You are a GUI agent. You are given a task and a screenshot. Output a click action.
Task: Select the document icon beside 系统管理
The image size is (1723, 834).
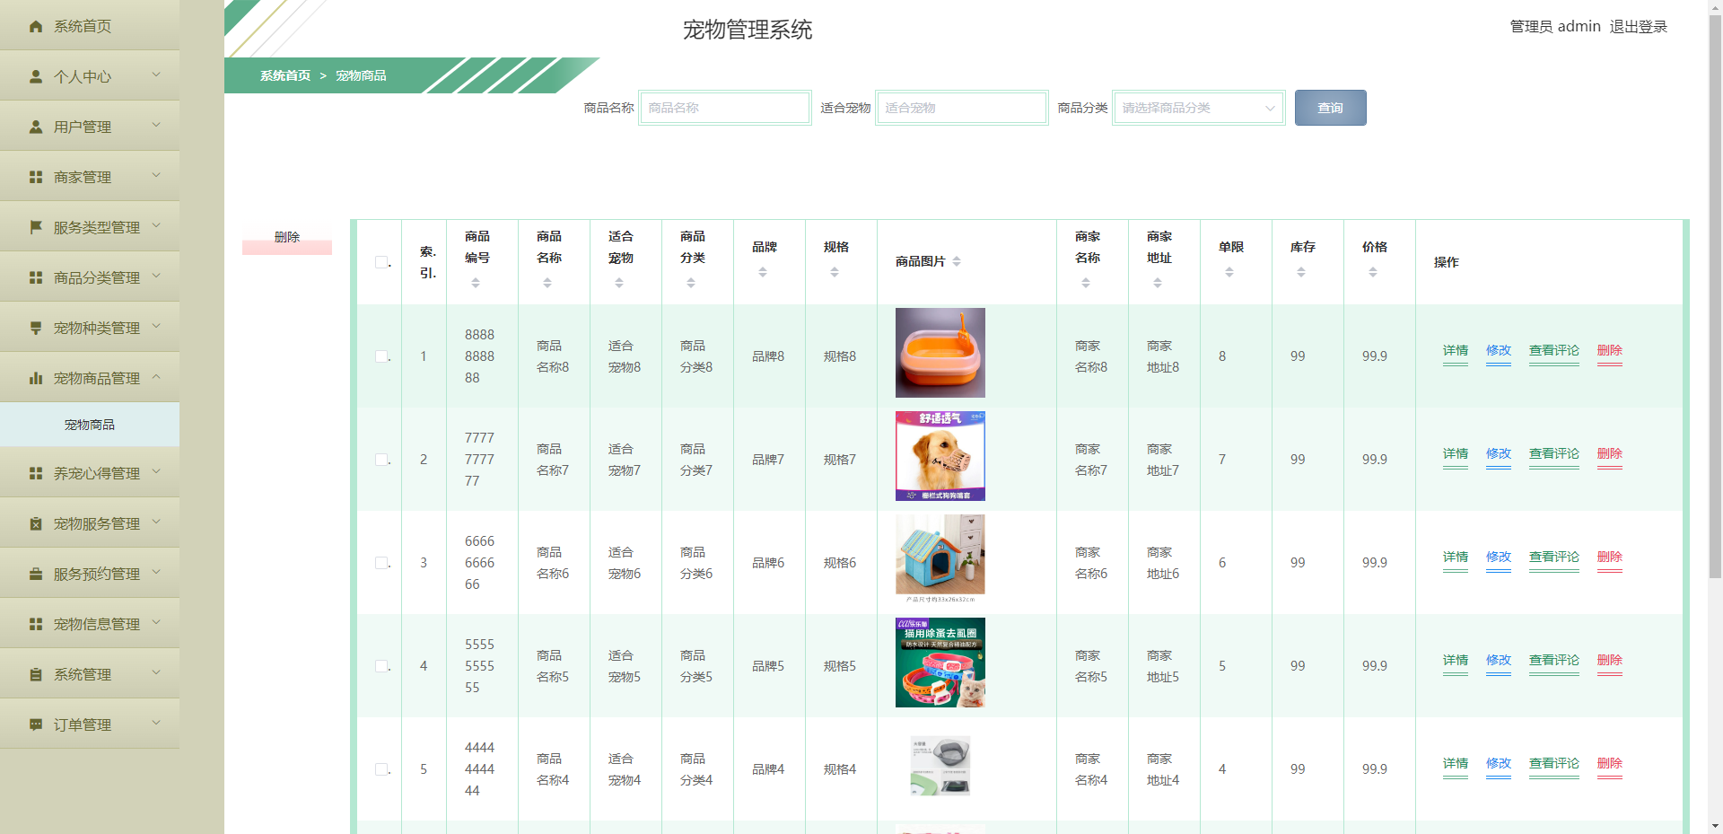tap(36, 673)
